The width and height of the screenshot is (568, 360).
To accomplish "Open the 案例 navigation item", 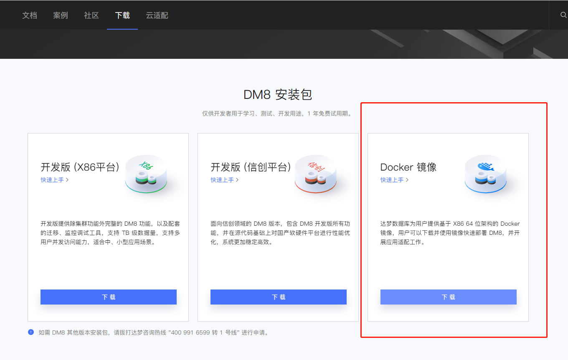I will (x=61, y=15).
